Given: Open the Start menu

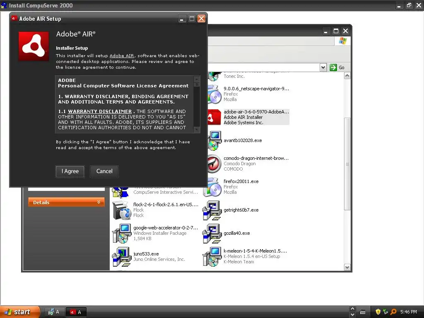Looking at the screenshot, I should (x=20, y=312).
